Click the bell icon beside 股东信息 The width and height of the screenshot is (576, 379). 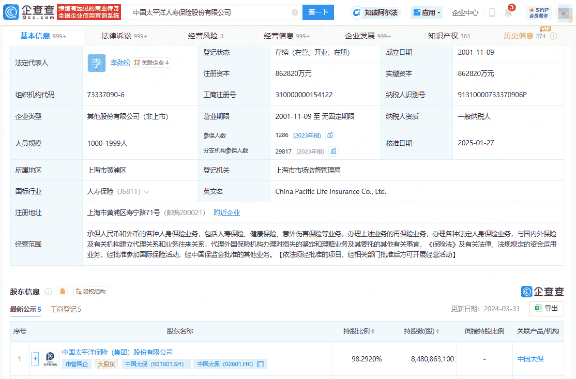[x=62, y=291]
